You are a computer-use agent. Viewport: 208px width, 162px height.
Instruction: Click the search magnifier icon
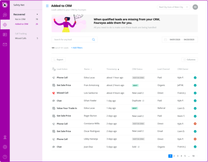pos(94,39)
